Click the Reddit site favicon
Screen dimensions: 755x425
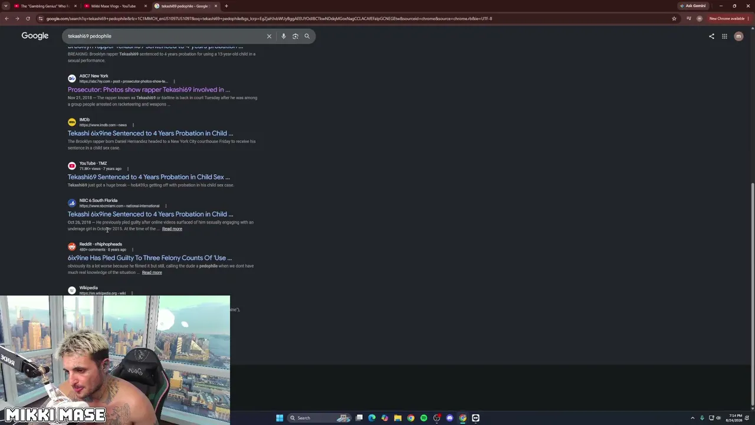click(72, 247)
